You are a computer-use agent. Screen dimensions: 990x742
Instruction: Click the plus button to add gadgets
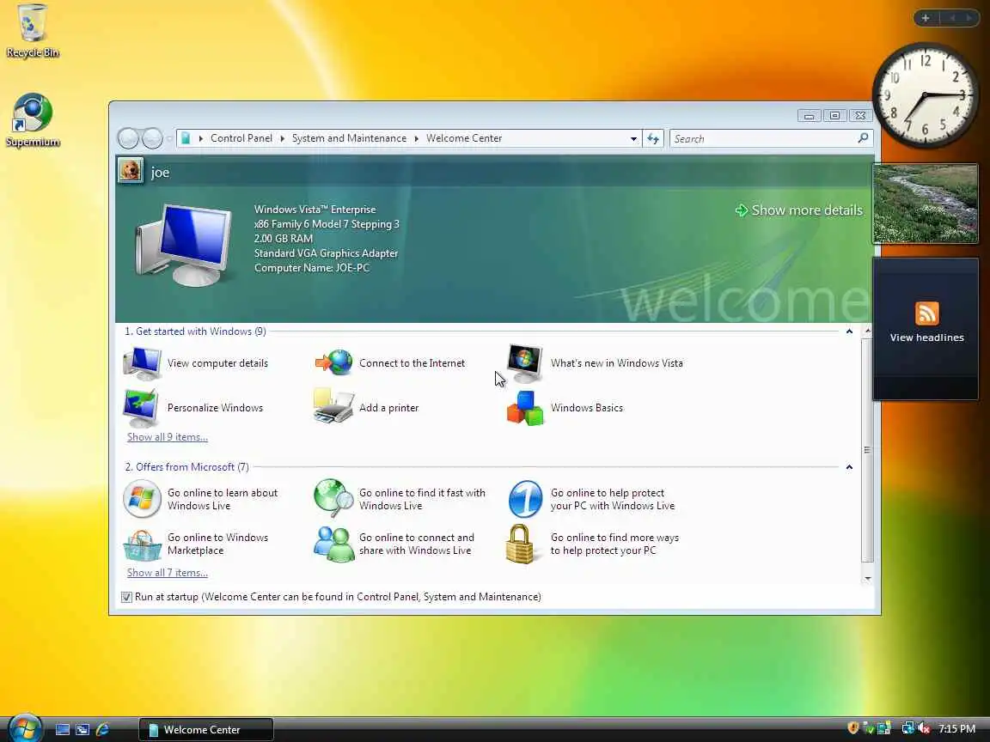pyautogui.click(x=926, y=18)
